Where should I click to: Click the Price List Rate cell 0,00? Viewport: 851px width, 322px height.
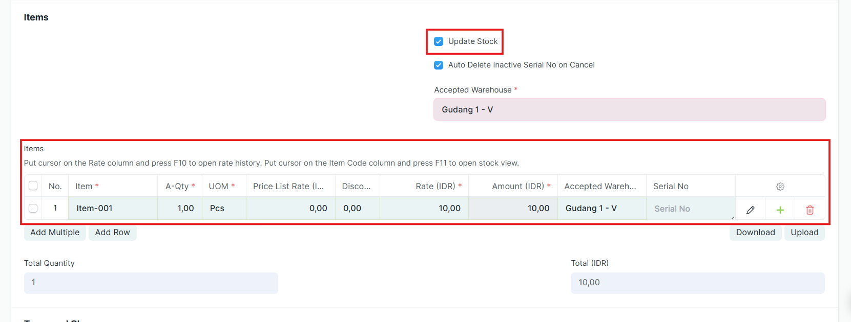click(290, 209)
